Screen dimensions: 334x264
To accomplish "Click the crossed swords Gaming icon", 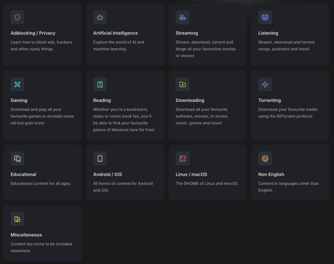I will pos(17,85).
